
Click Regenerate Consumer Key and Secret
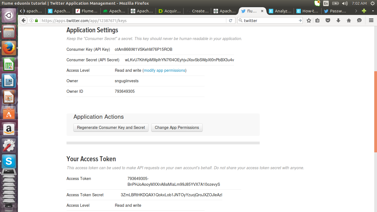click(x=111, y=128)
